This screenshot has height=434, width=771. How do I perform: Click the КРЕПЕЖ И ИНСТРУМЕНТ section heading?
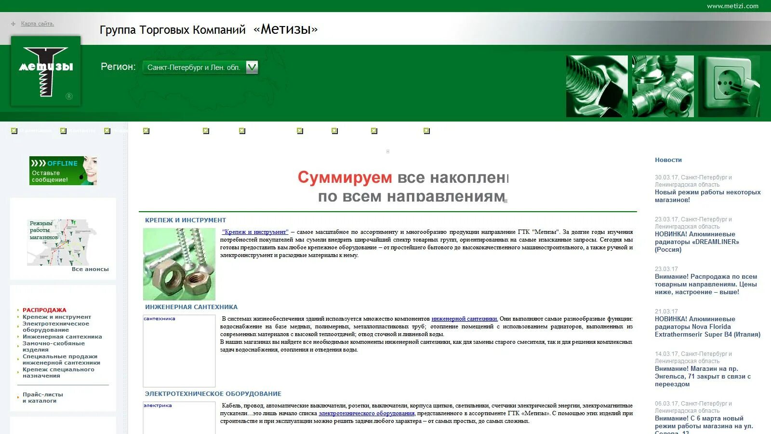click(x=186, y=220)
